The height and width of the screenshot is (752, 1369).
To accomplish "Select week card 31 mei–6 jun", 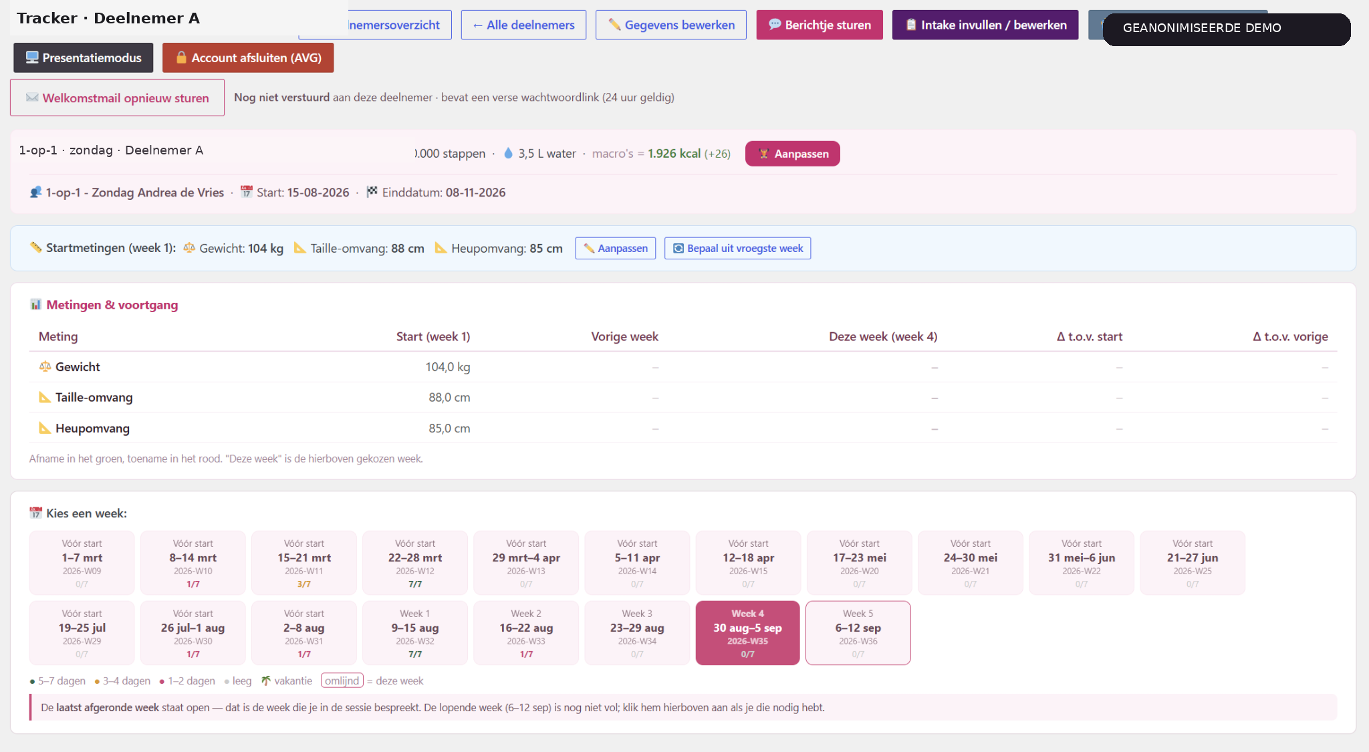I will (x=1082, y=563).
